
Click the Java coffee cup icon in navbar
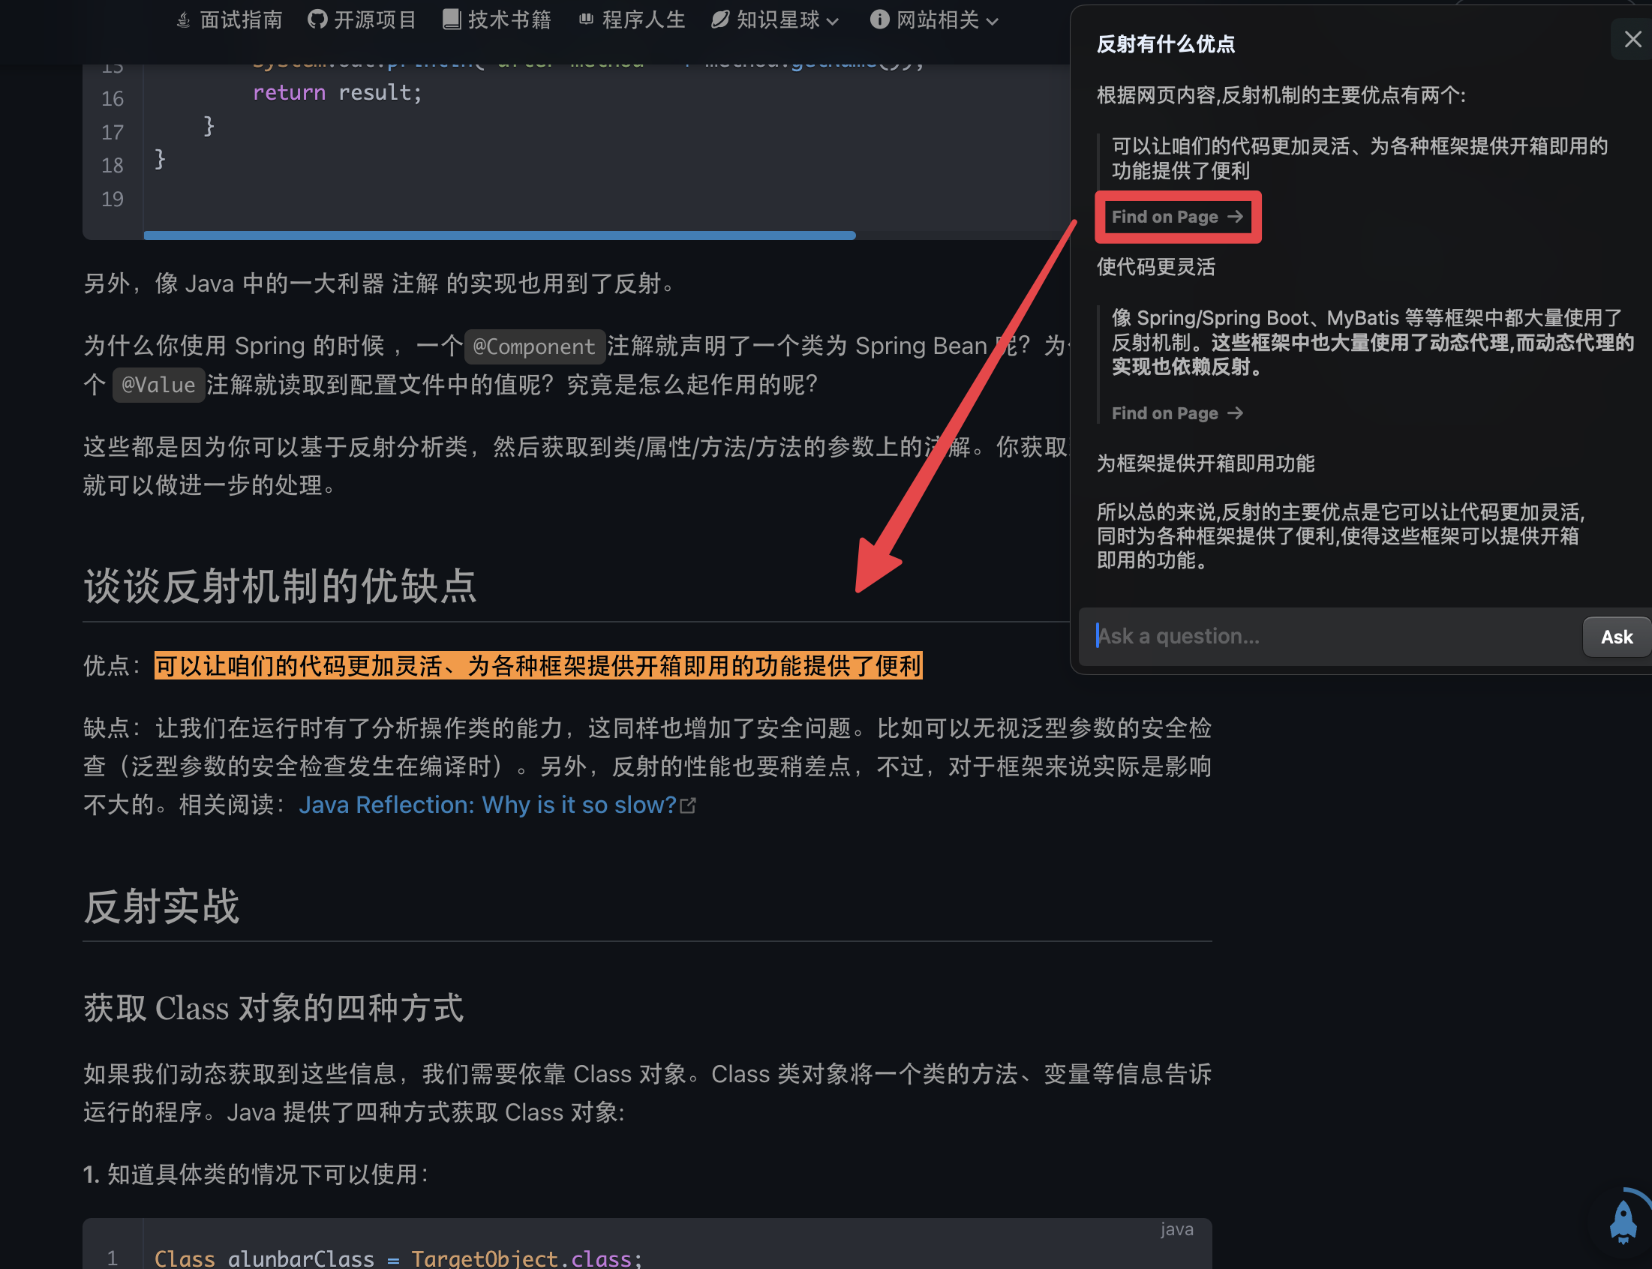point(184,19)
